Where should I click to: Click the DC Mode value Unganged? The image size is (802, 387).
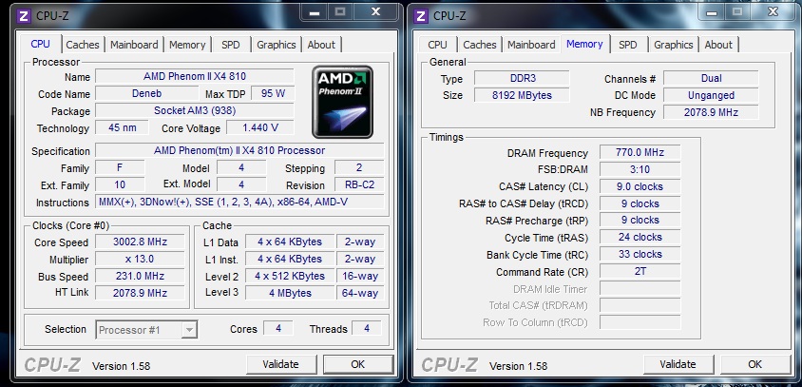click(x=711, y=95)
